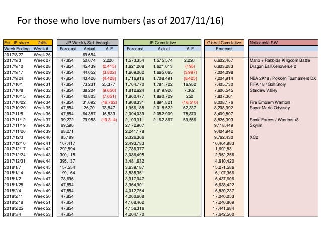Select the 24% JP share value
321x241 pixels.
click(x=42, y=43)
